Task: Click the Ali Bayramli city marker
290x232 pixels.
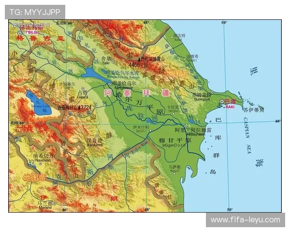Action: click(186, 127)
